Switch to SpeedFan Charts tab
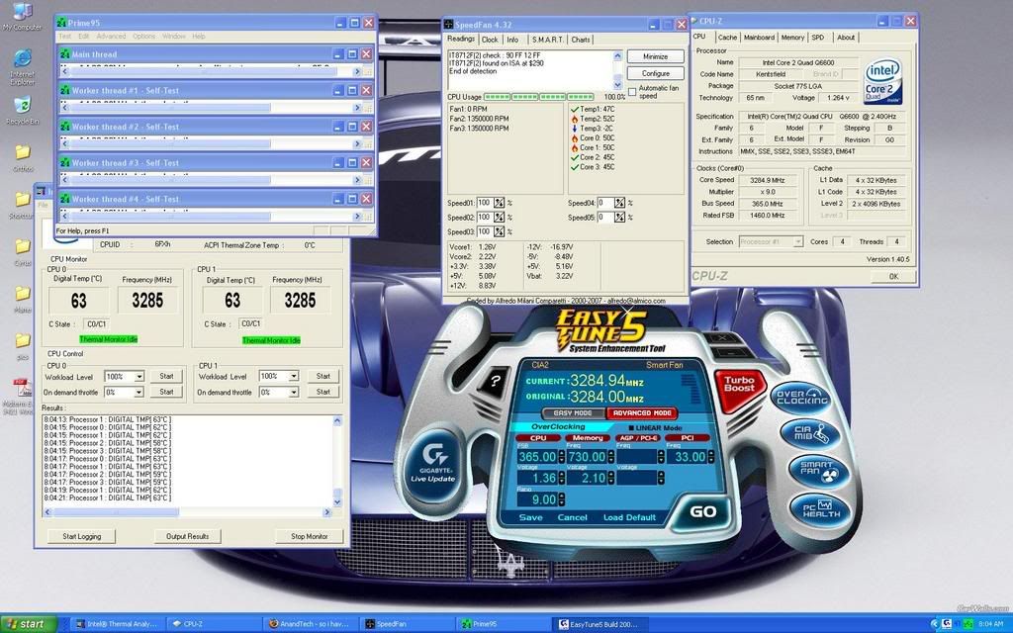 coord(580,40)
